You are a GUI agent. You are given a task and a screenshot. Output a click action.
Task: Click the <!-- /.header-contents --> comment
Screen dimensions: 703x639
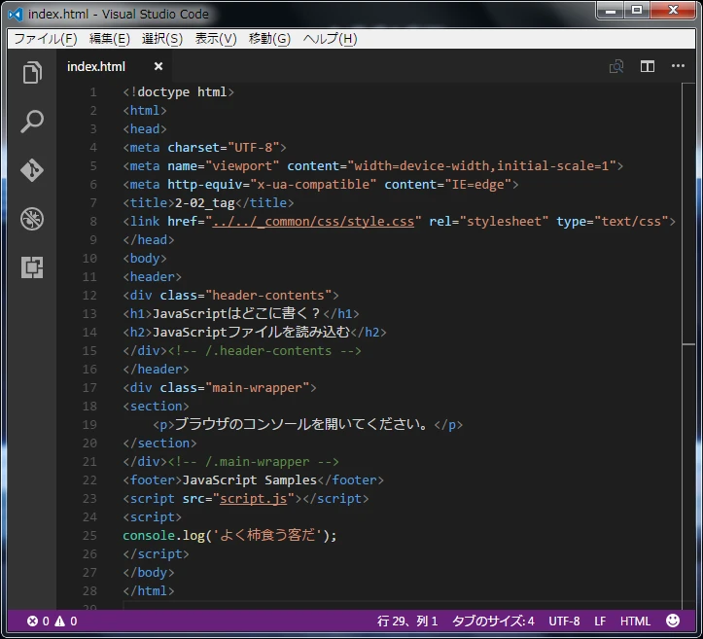click(264, 351)
